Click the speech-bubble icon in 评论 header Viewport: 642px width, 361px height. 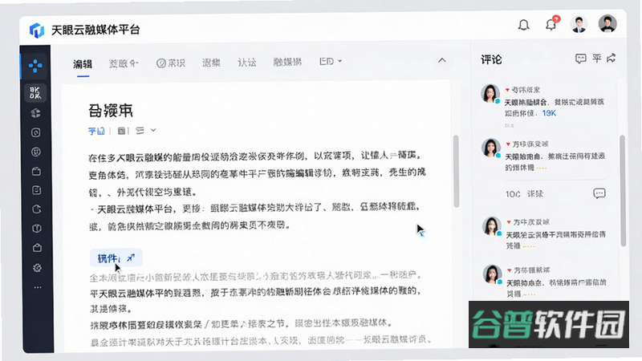tap(580, 59)
